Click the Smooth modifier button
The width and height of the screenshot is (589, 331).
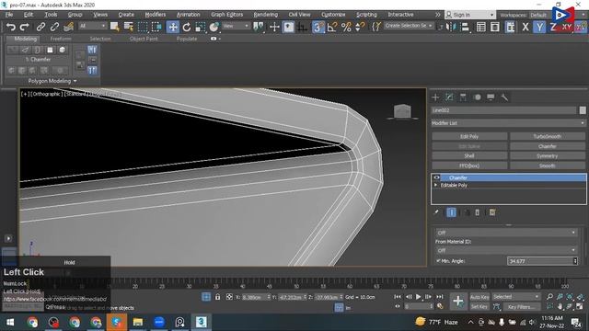coord(548,165)
